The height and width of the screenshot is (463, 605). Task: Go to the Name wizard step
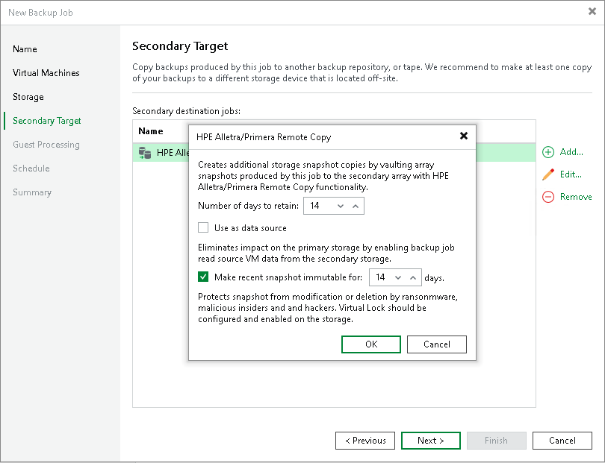click(x=25, y=49)
